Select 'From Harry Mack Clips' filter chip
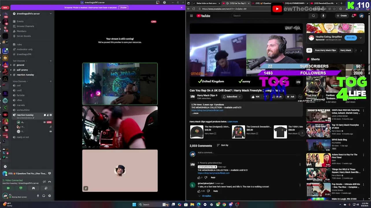The image size is (371, 208). (x=325, y=50)
